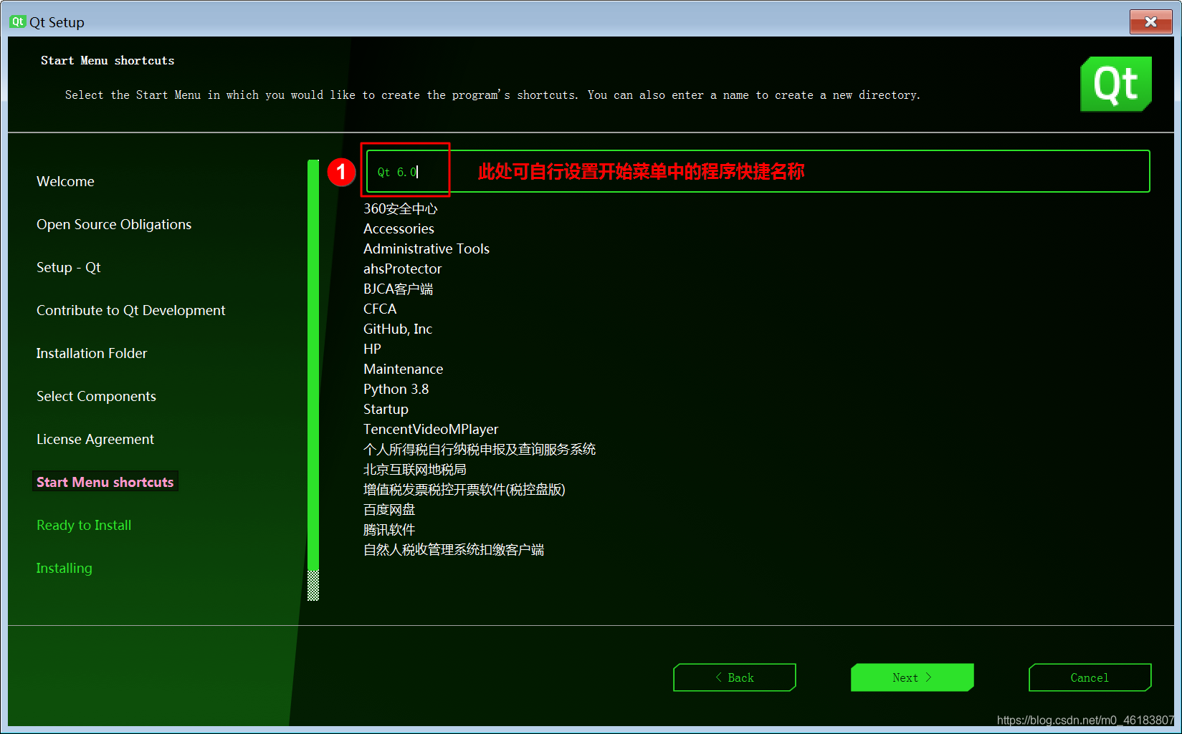Select the Accessories folder
This screenshot has width=1182, height=734.
point(399,228)
